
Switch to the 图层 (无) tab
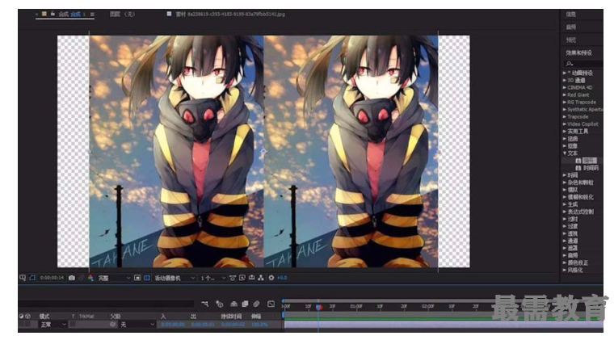[x=122, y=14]
